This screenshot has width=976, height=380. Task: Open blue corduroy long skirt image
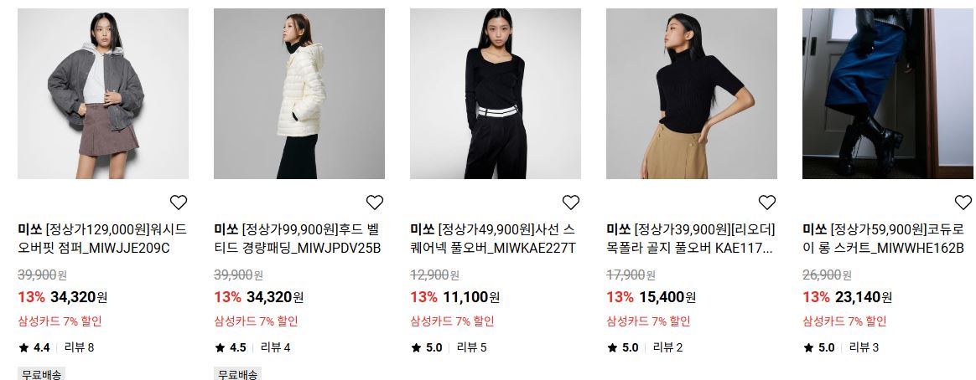[888, 94]
